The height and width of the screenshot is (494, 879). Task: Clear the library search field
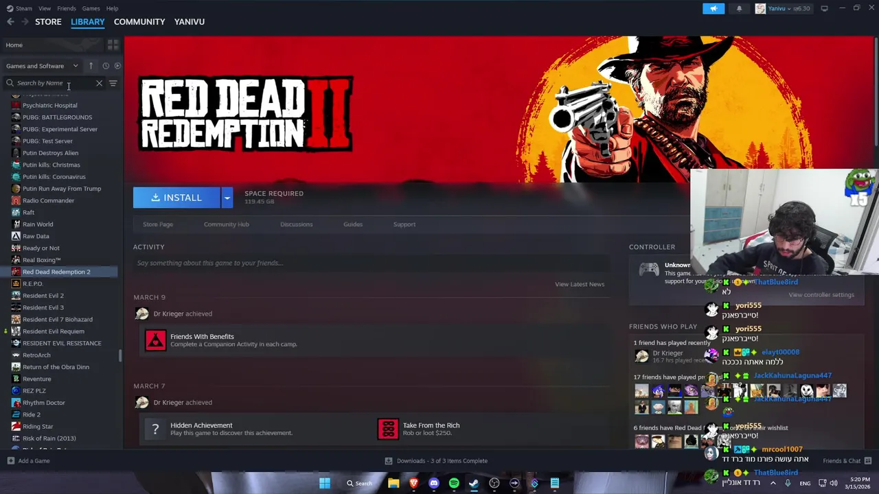click(99, 83)
